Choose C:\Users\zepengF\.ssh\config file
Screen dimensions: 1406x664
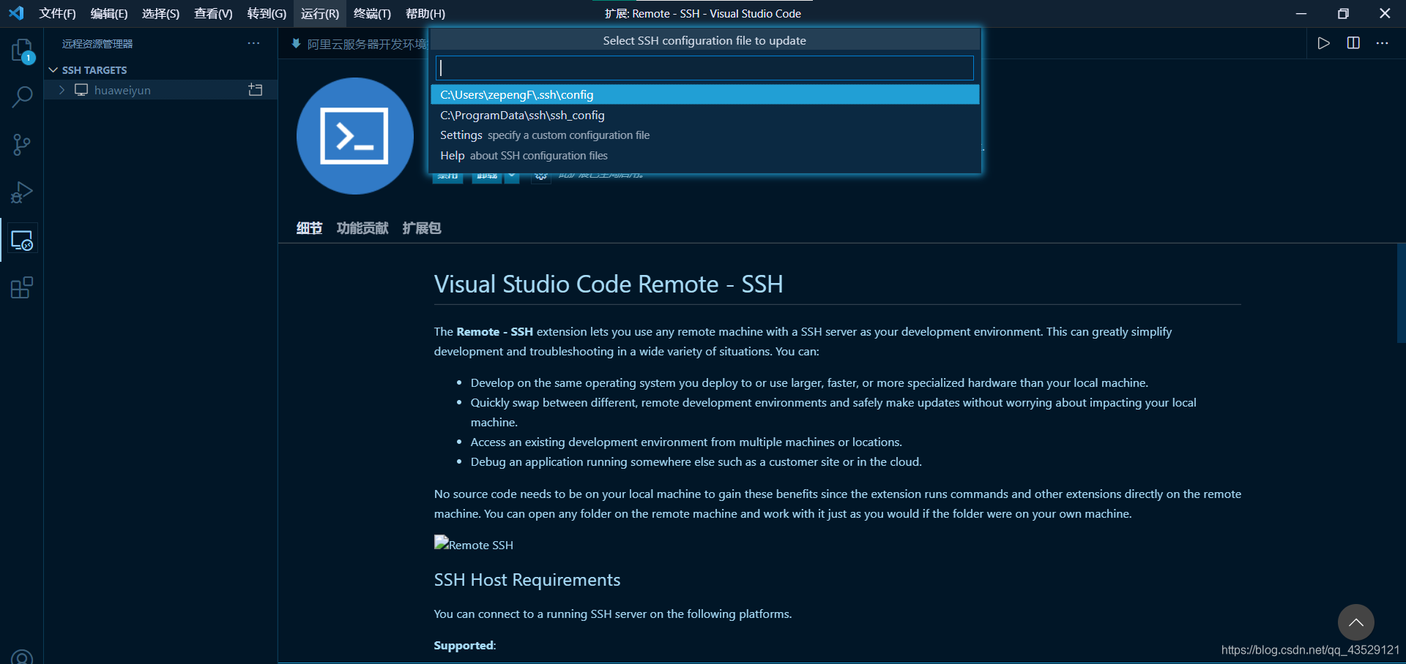(x=704, y=94)
